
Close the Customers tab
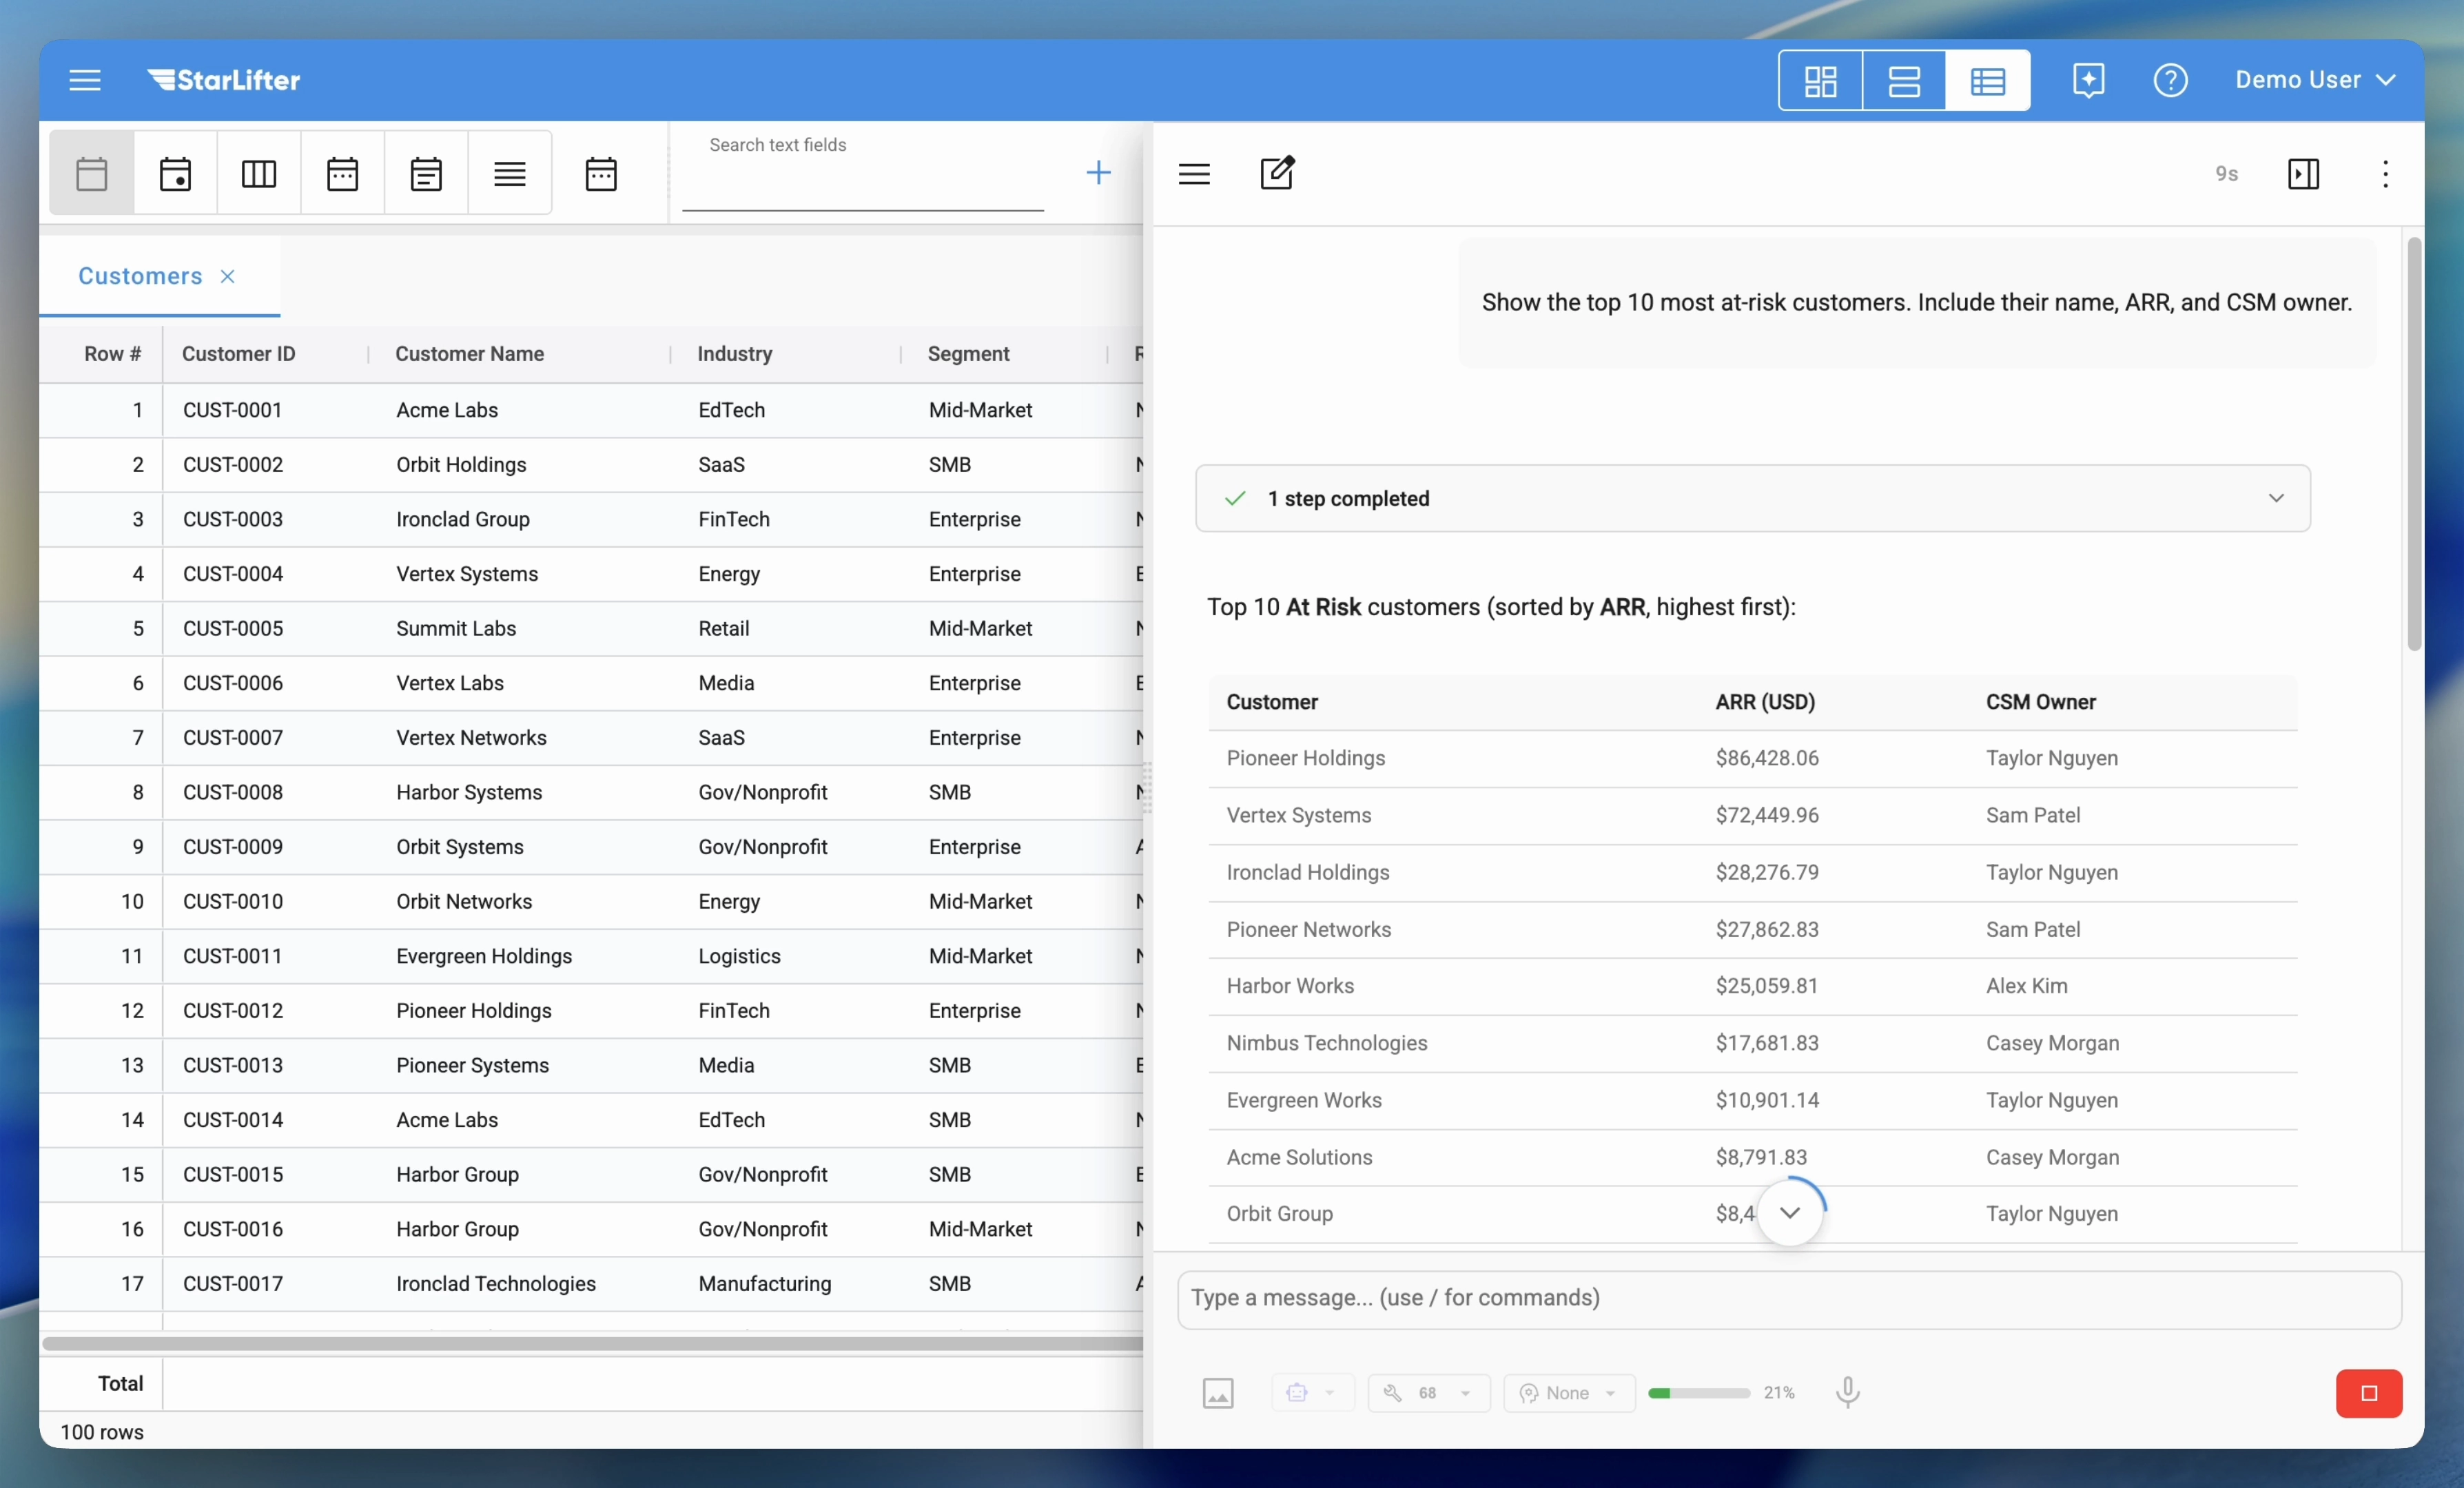point(228,276)
